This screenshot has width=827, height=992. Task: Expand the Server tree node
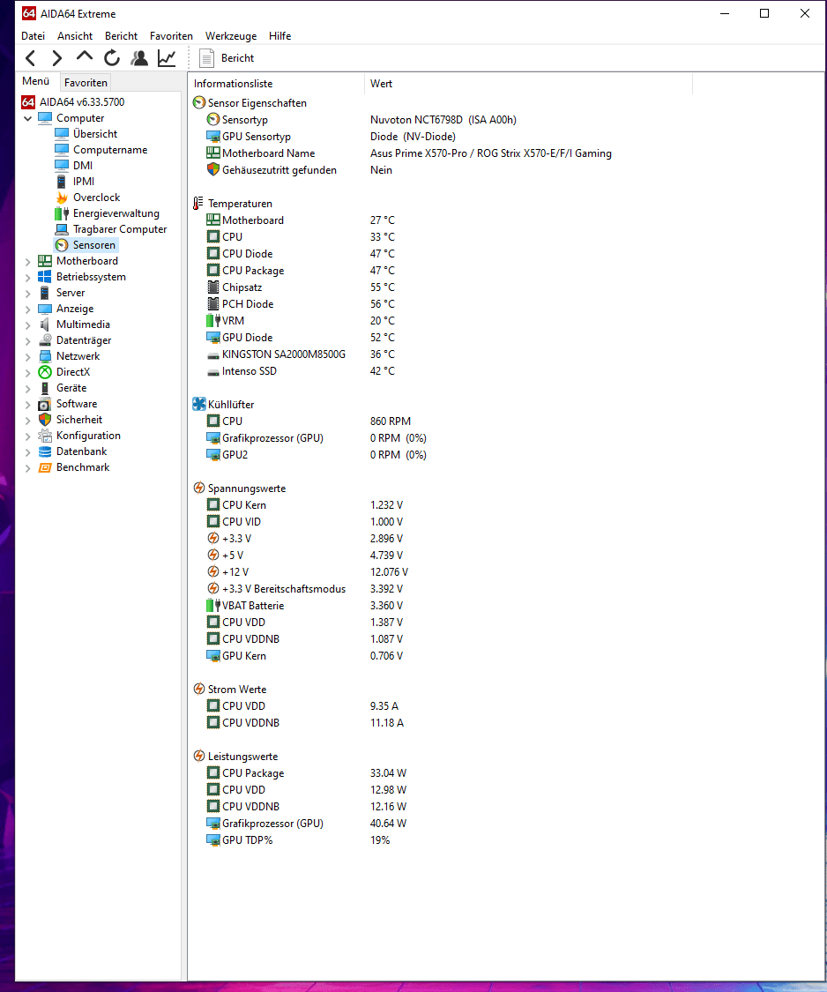(28, 293)
